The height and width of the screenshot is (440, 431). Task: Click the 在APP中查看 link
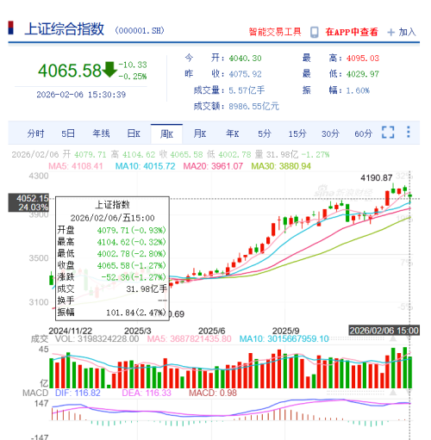(352, 32)
